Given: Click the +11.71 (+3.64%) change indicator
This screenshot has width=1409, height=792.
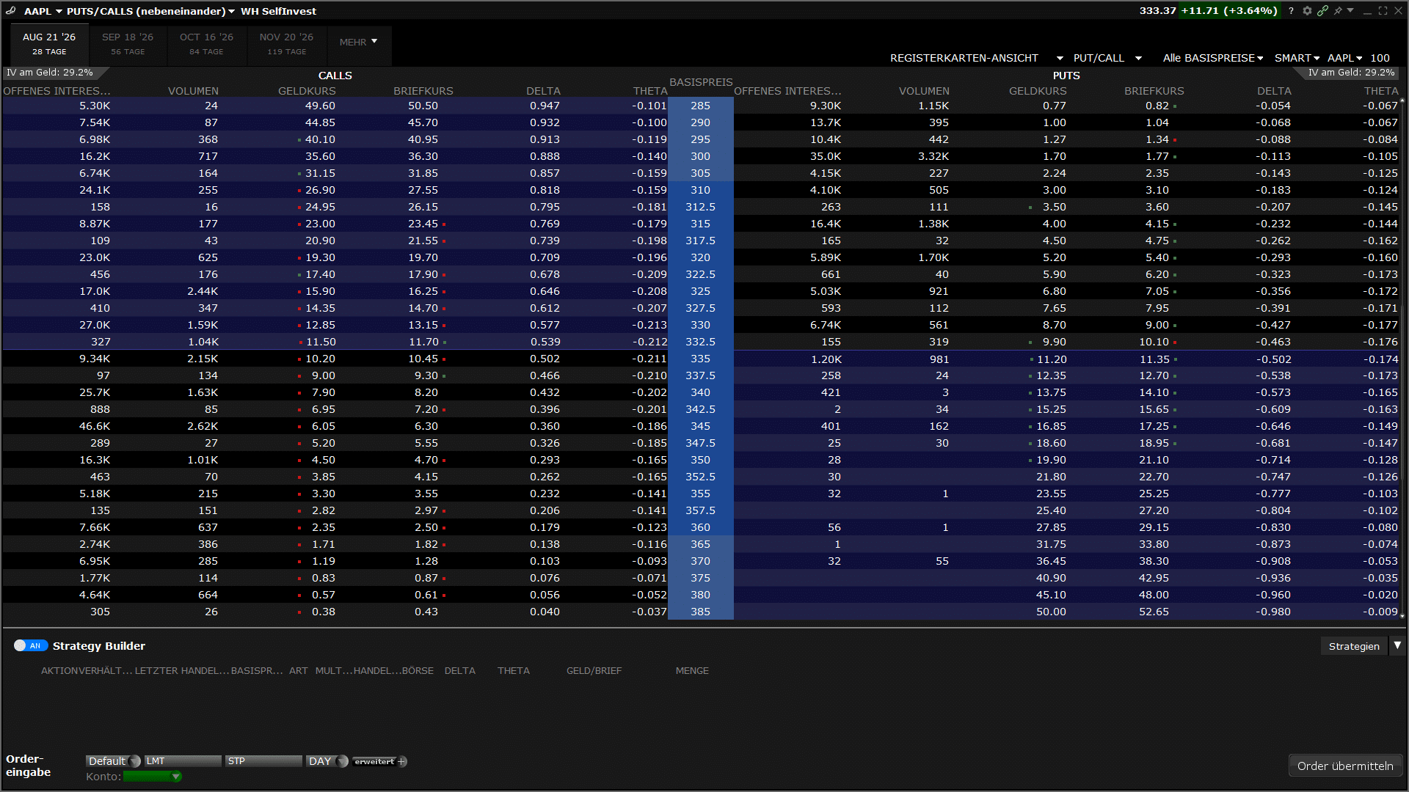Looking at the screenshot, I should tap(1229, 10).
